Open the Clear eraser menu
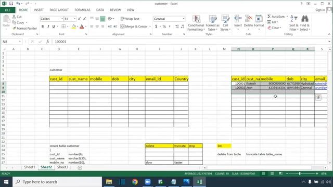This screenshot has height=187, width=333. pos(274,28)
